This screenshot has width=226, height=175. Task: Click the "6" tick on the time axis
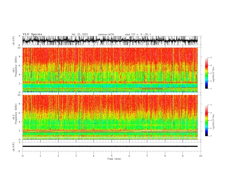pyautogui.click(x=129, y=156)
